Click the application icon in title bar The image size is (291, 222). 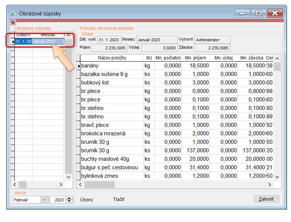pos(14,14)
